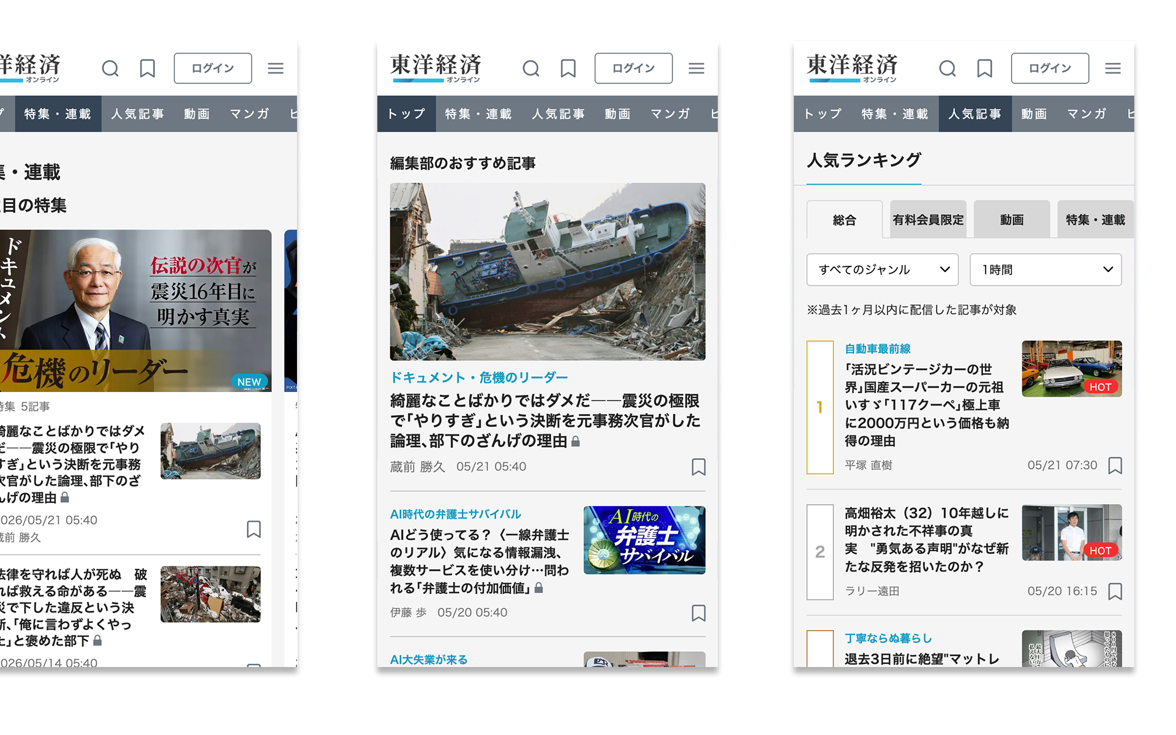Select 人気記事 in middle phone nav bar
The width and height of the screenshot is (1176, 735).
558,114
